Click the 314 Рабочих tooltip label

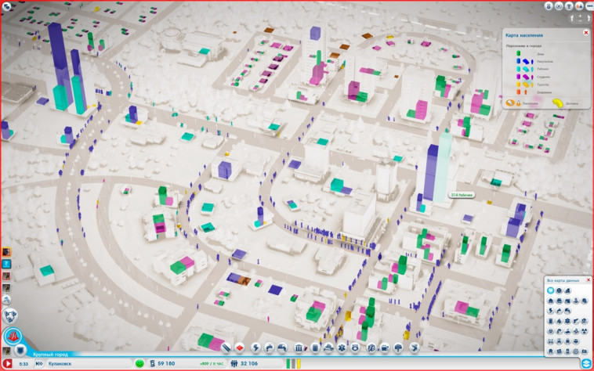pyautogui.click(x=462, y=195)
